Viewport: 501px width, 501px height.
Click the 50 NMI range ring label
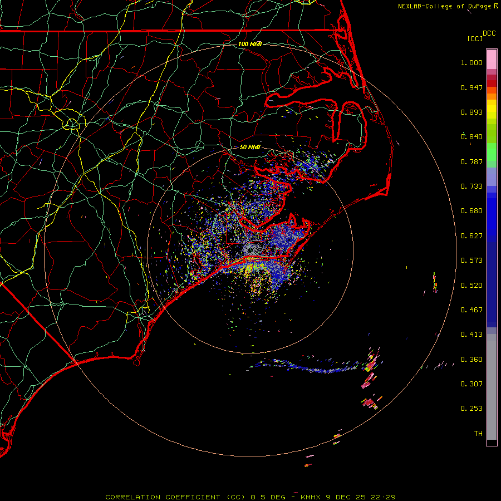[250, 148]
